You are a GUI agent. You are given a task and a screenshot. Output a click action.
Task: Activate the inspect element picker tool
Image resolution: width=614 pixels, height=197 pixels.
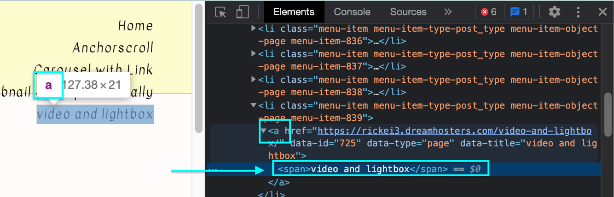[x=221, y=12]
